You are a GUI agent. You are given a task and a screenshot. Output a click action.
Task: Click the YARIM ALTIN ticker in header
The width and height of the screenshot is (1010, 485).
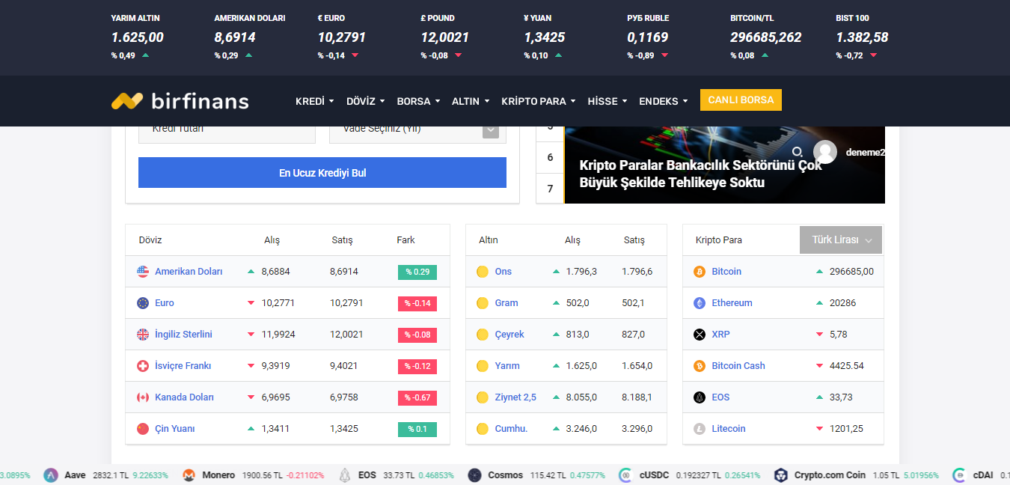point(138,37)
